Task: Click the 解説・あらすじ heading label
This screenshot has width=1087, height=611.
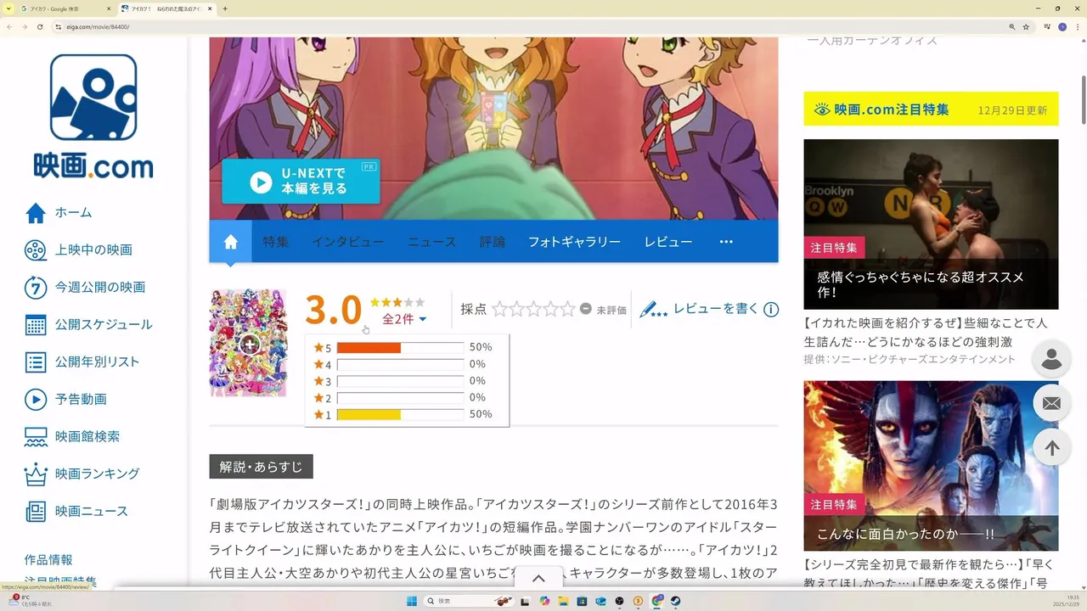Action: [262, 467]
